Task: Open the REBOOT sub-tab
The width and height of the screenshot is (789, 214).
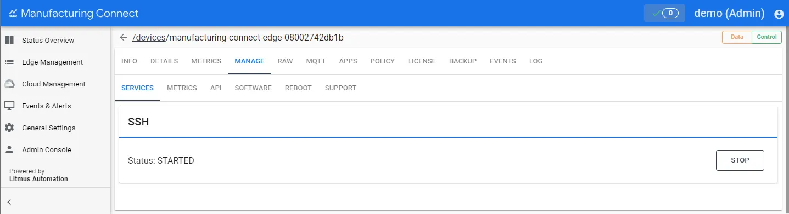Action: point(298,88)
